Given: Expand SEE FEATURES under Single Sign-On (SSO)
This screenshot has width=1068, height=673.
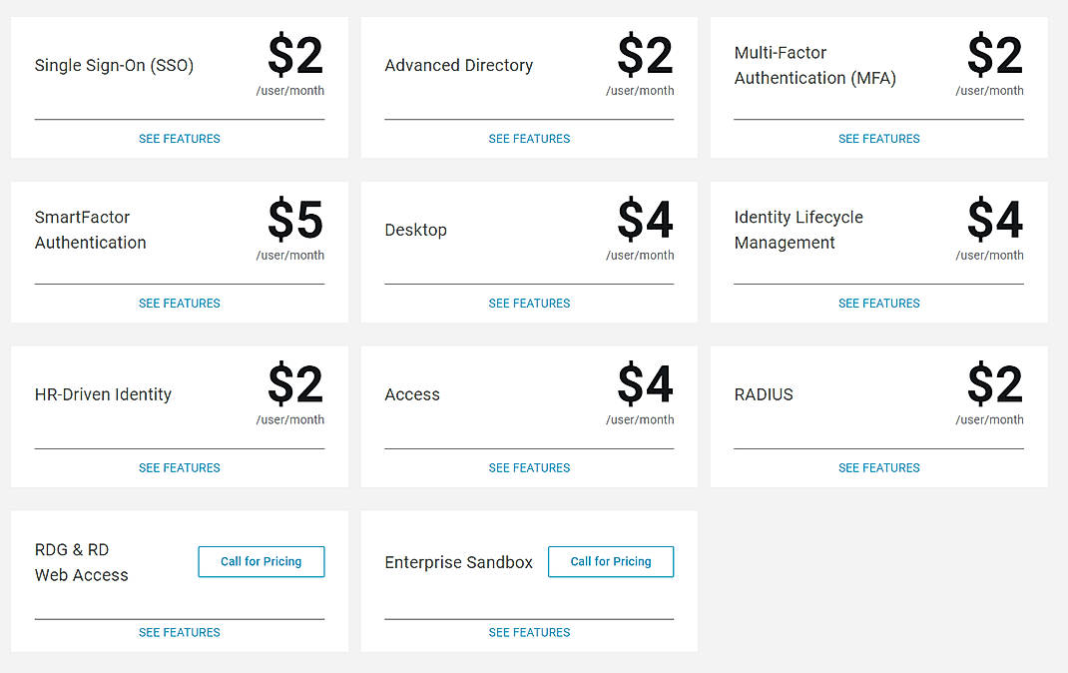Looking at the screenshot, I should click(180, 139).
